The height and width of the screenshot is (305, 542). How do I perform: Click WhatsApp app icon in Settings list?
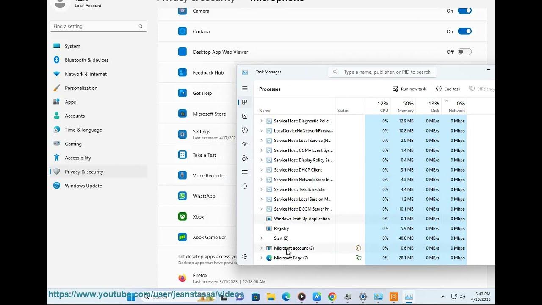click(183, 196)
